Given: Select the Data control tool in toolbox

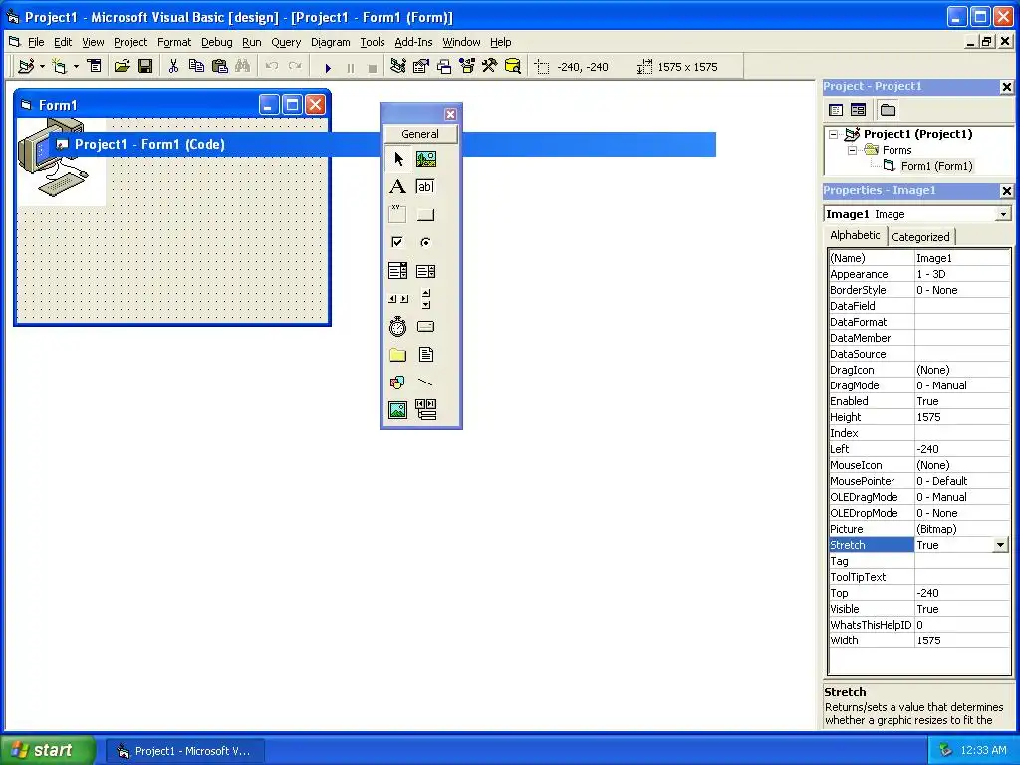Looking at the screenshot, I should coord(426,410).
